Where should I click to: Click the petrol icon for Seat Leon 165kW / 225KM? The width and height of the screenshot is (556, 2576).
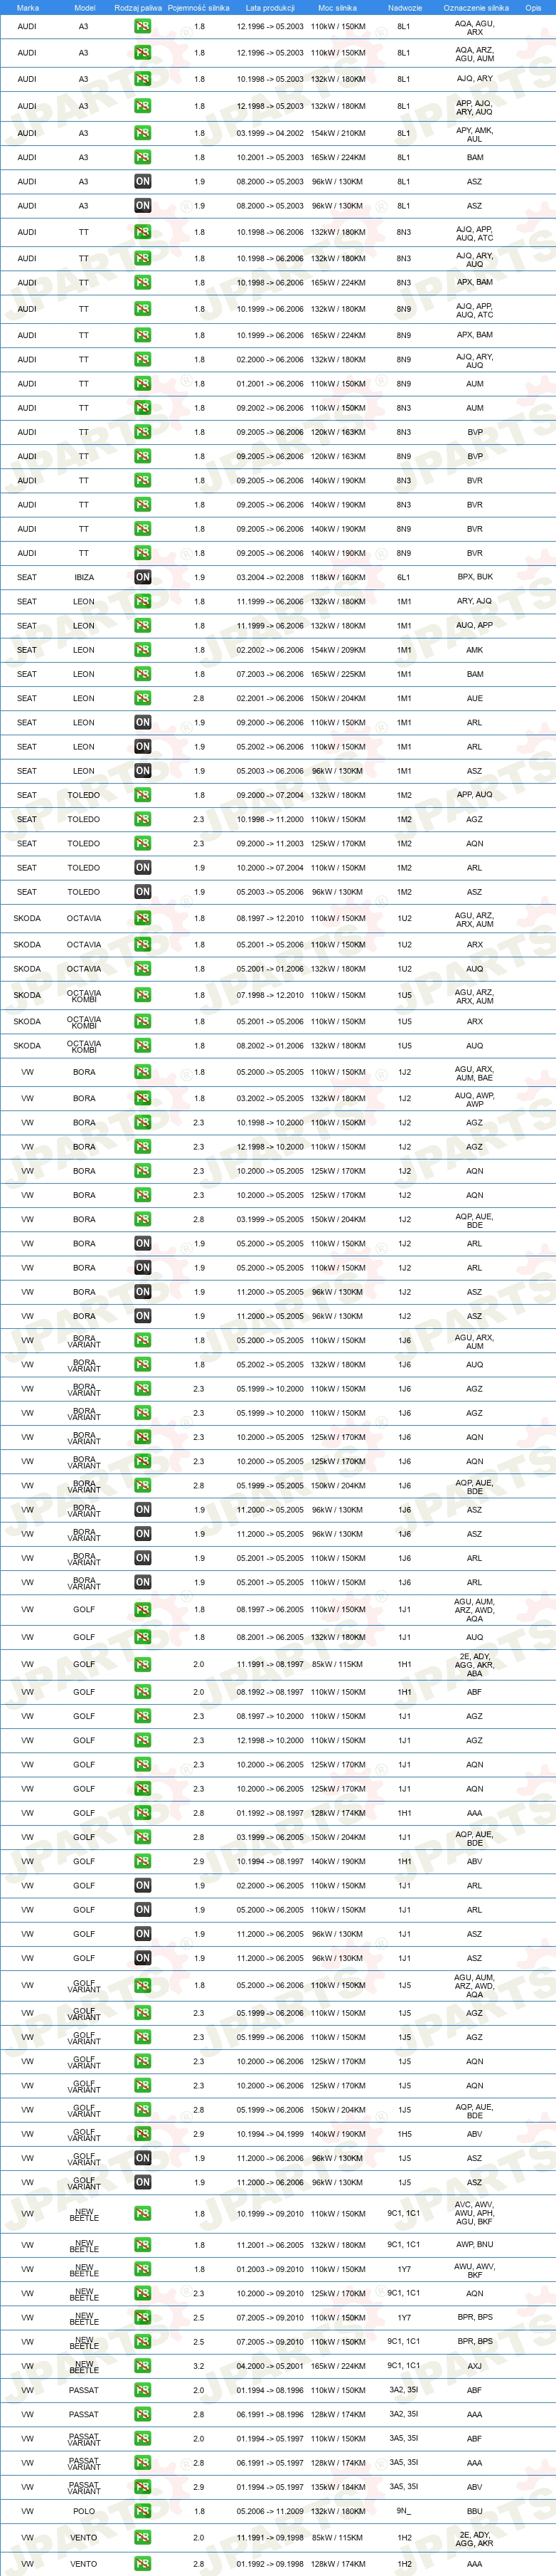tap(143, 674)
